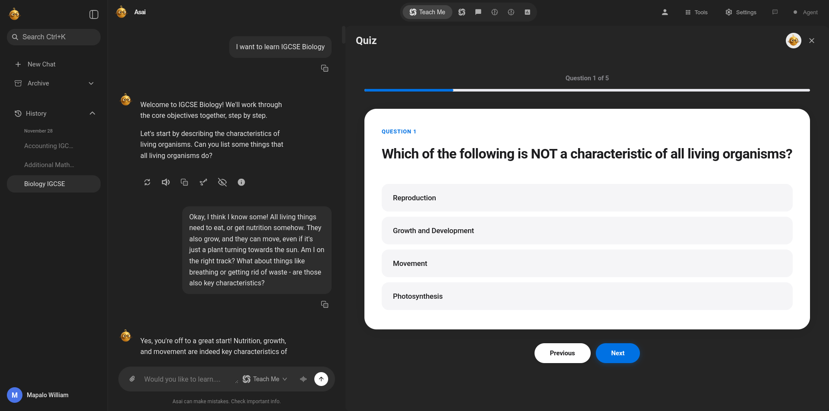
Task: Click the chat bubble icon in the top toolbar
Action: coord(478,12)
